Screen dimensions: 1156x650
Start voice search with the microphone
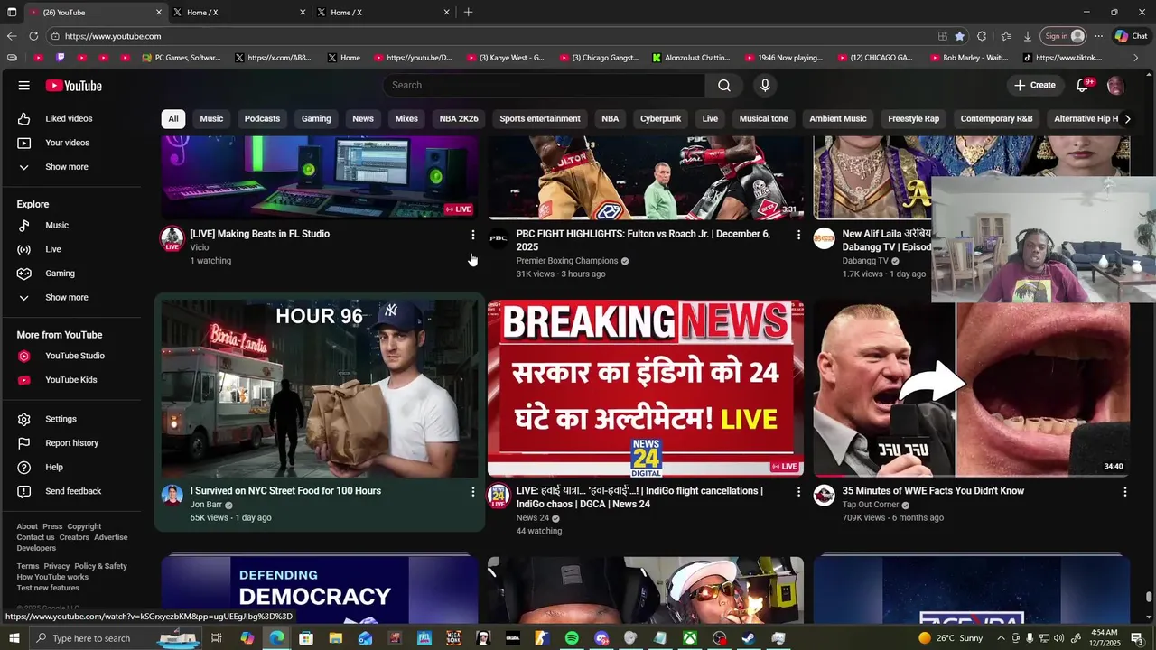[x=765, y=85]
